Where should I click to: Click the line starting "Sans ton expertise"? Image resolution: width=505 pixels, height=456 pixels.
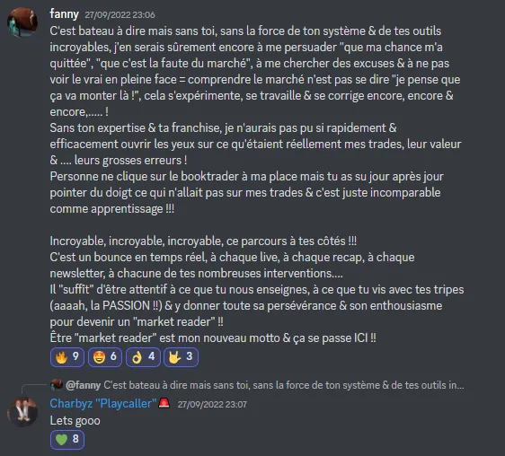pyautogui.click(x=223, y=128)
